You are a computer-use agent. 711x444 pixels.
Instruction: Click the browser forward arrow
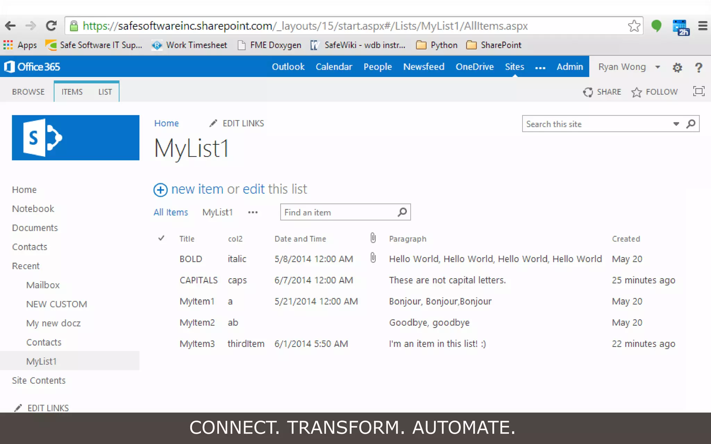31,26
